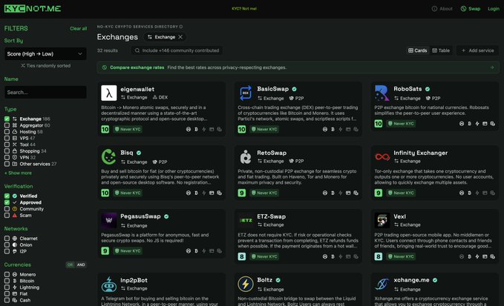The image size is (504, 306).
Task: Switch to Cards view
Action: point(418,50)
